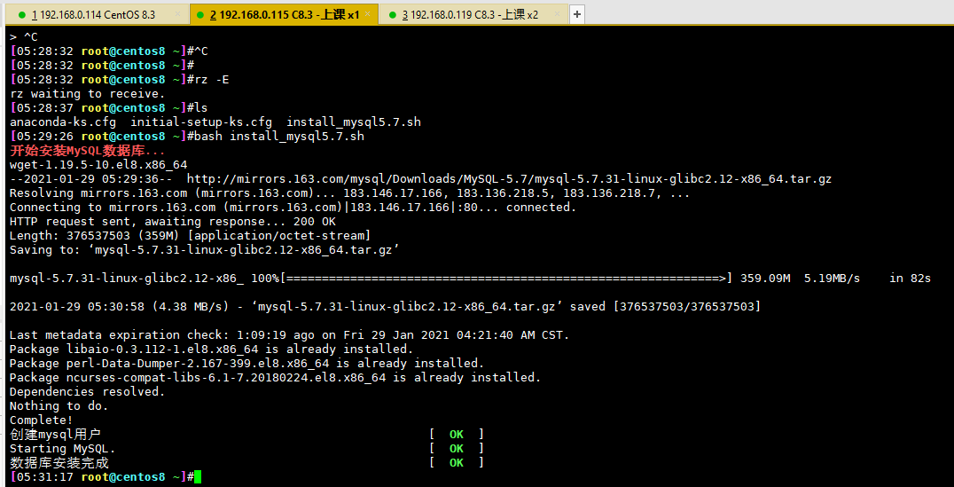Click 'Length: 376537503 (359M)' line
Image resolution: width=954 pixels, height=487 pixels.
tap(190, 236)
